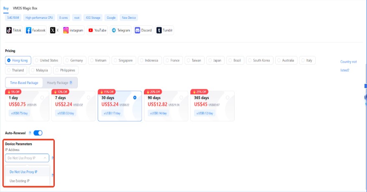Select the Singapore region radio button

click(x=116, y=61)
